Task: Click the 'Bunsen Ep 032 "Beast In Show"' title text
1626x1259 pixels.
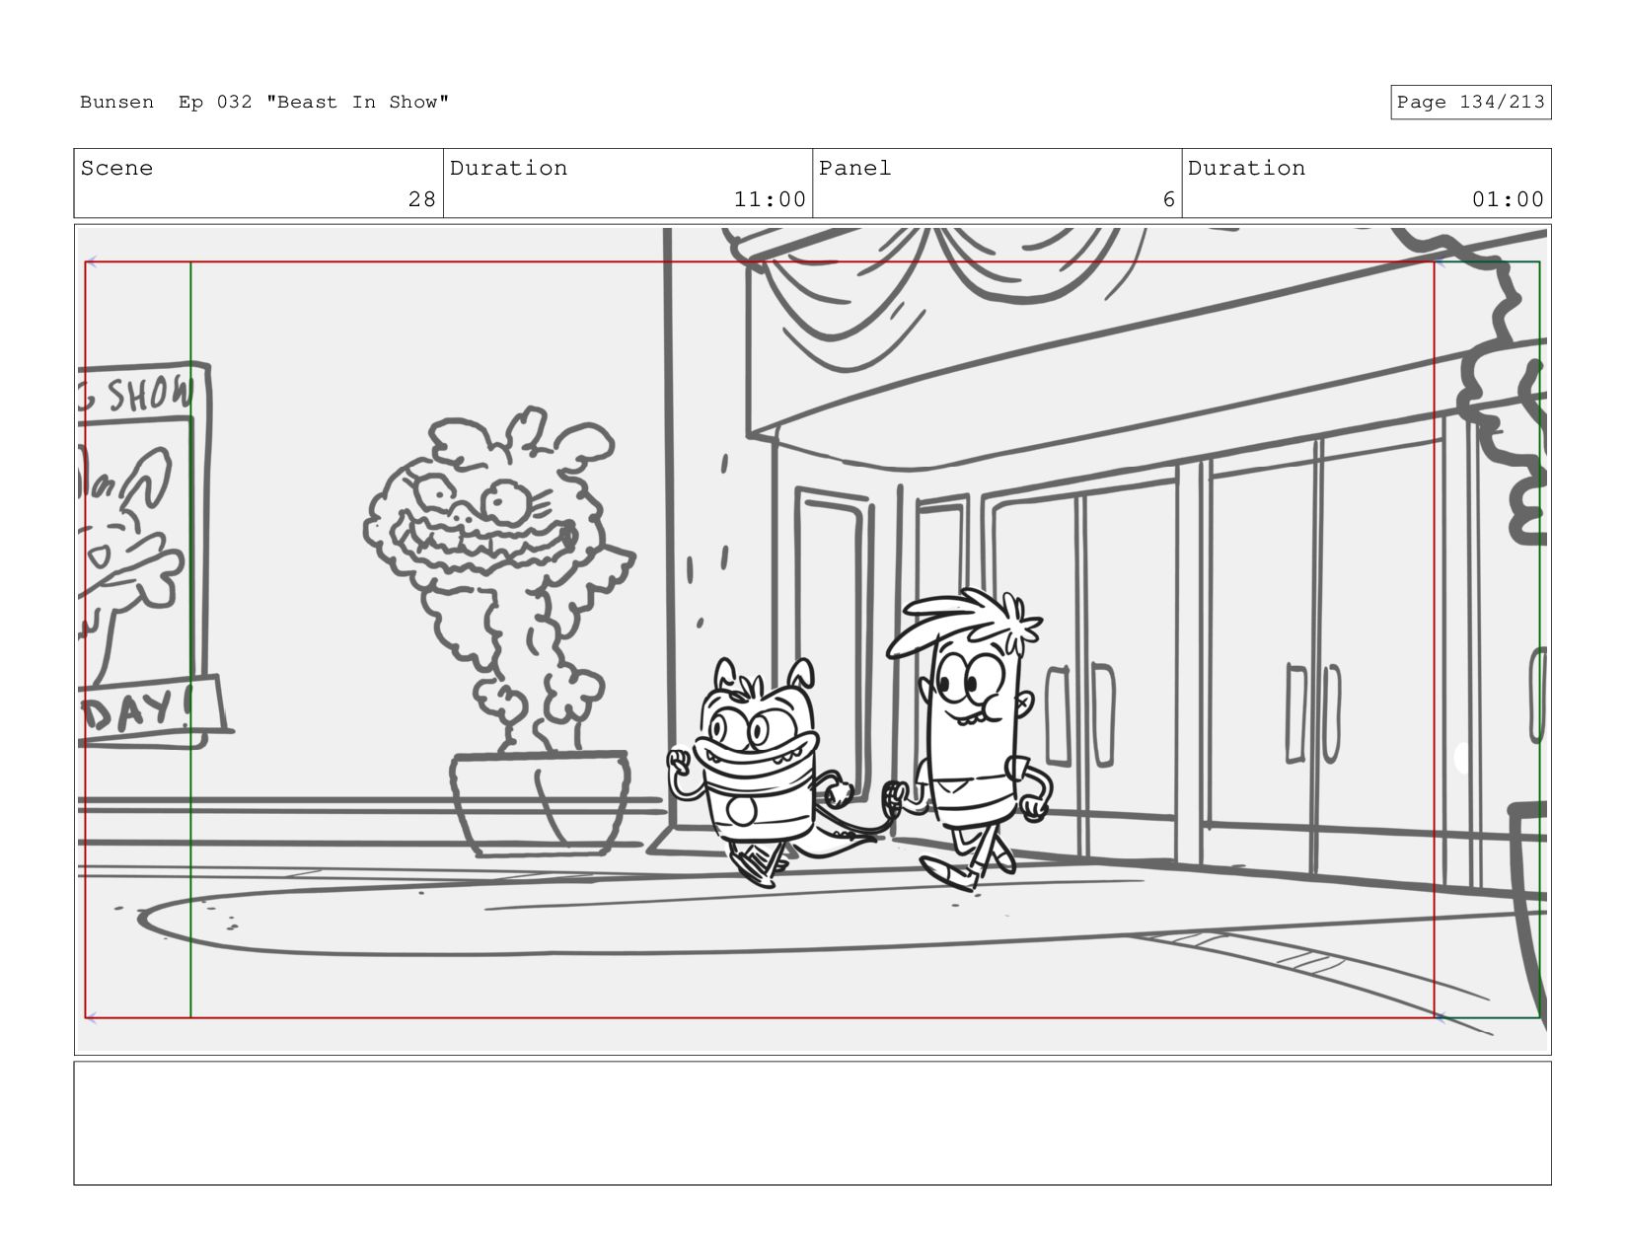Action: point(264,103)
